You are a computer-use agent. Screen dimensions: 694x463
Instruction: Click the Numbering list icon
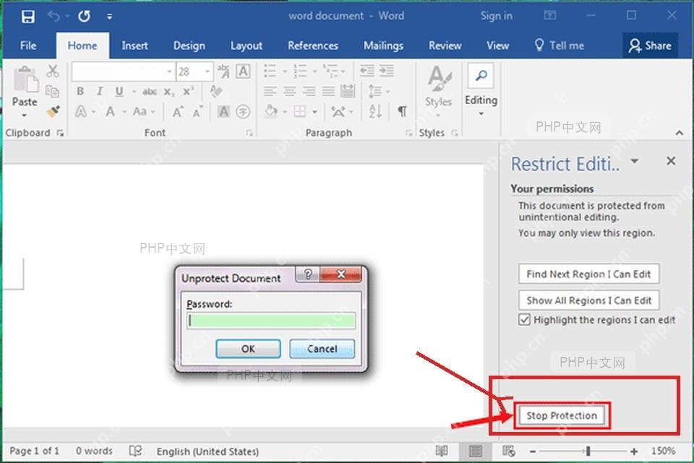[x=300, y=71]
